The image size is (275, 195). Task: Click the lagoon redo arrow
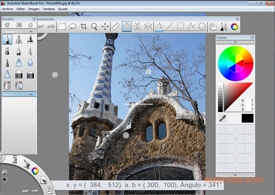tap(35, 191)
